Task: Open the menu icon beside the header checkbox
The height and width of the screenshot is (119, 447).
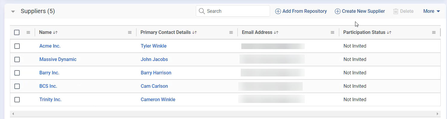Action: click(28, 32)
